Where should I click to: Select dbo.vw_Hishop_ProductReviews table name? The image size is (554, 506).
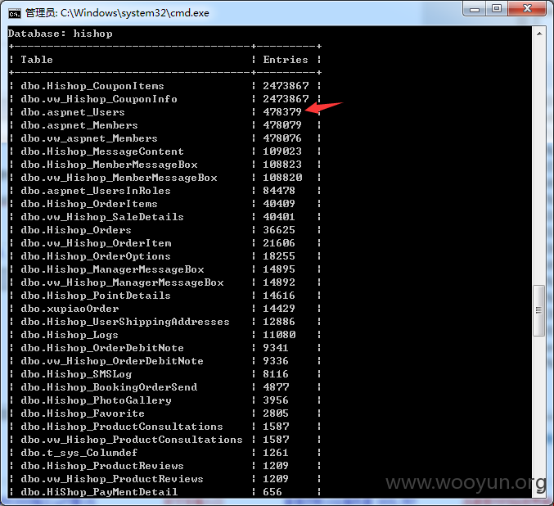point(112,479)
